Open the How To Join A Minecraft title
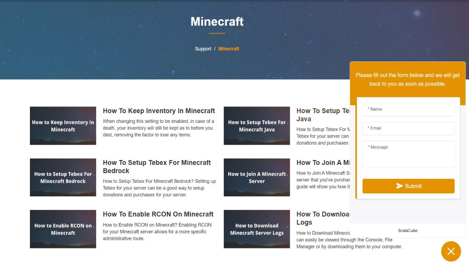The width and height of the screenshot is (469, 264). (x=323, y=162)
